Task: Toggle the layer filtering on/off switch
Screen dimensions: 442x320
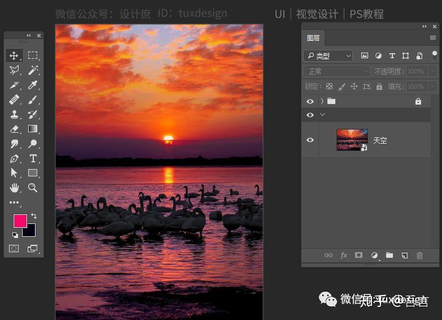Action: [x=435, y=55]
